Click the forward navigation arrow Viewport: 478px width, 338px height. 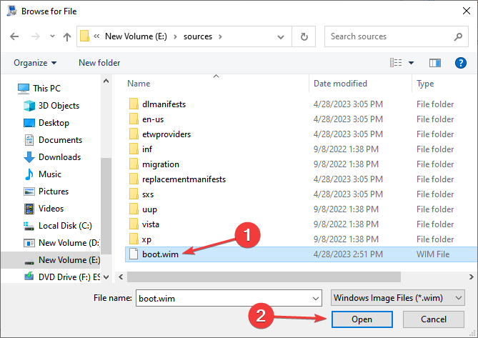(x=36, y=36)
